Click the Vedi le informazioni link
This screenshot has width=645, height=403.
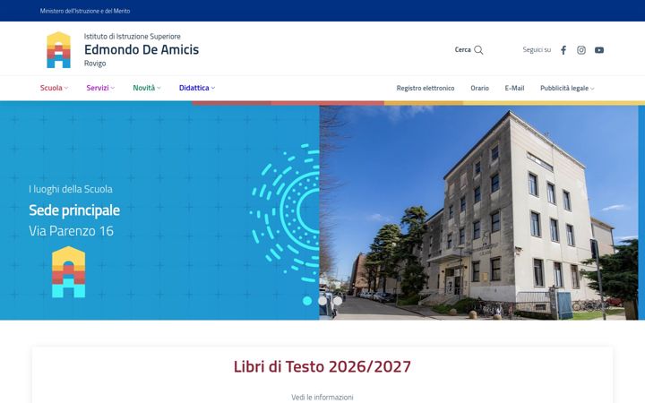pos(322,398)
